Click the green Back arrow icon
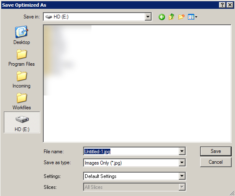 pyautogui.click(x=162, y=17)
